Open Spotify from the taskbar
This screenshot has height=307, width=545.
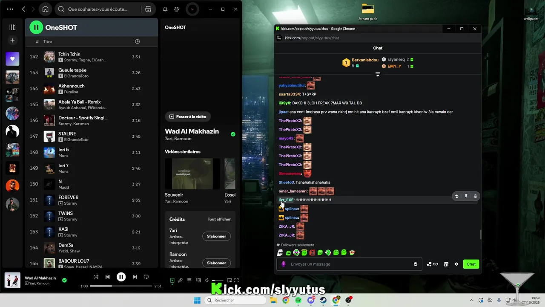[298, 300]
